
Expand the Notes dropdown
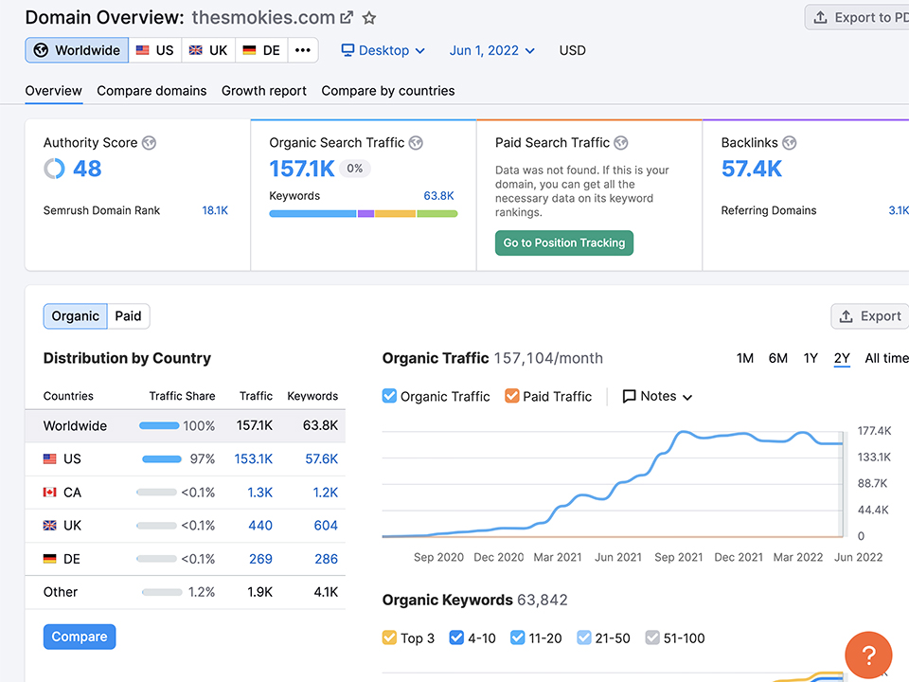(x=657, y=396)
